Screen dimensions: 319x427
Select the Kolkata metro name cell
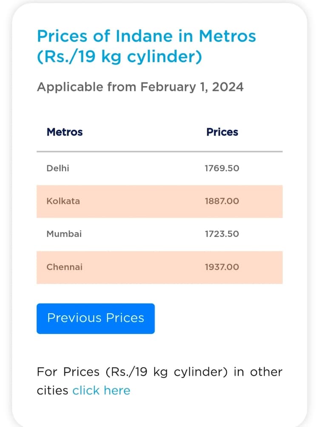point(63,201)
